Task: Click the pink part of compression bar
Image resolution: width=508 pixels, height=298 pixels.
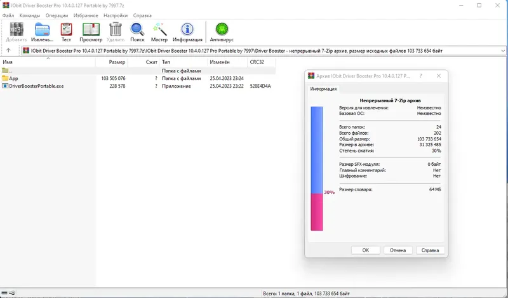Action: point(316,212)
